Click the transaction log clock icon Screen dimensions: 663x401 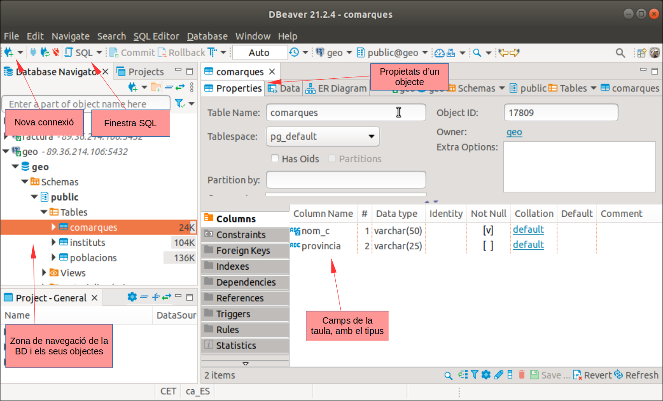pyautogui.click(x=294, y=53)
